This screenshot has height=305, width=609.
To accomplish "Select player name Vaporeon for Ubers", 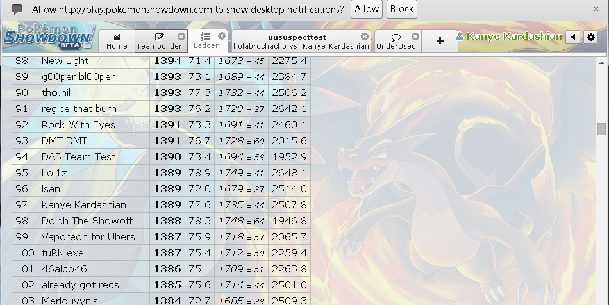I will 88,236.
